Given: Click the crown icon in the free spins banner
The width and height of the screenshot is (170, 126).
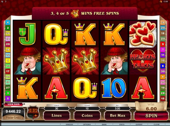Looking at the screenshot, I should click(x=75, y=14).
